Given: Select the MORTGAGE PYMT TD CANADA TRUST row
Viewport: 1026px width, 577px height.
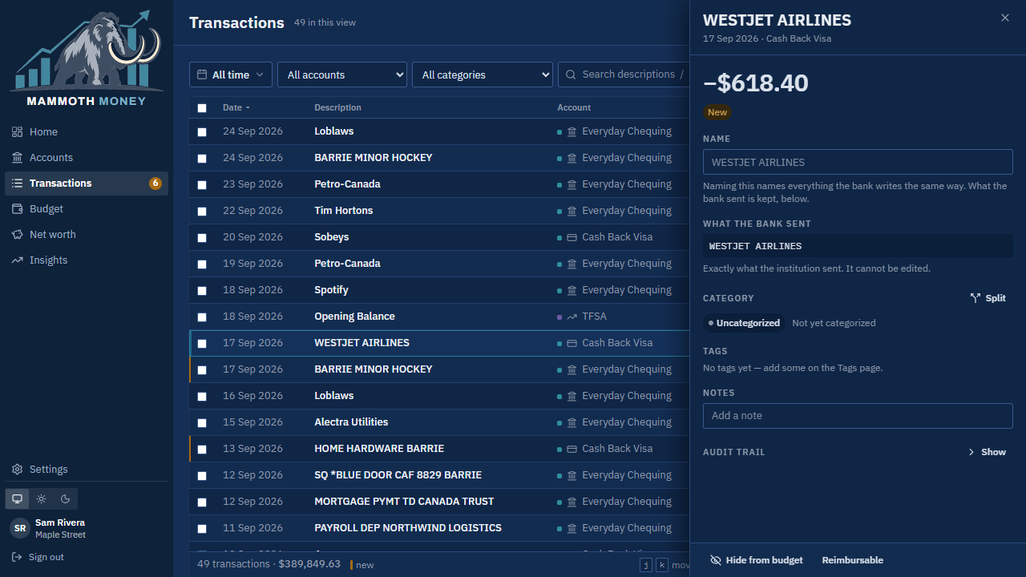Looking at the screenshot, I should pos(439,502).
